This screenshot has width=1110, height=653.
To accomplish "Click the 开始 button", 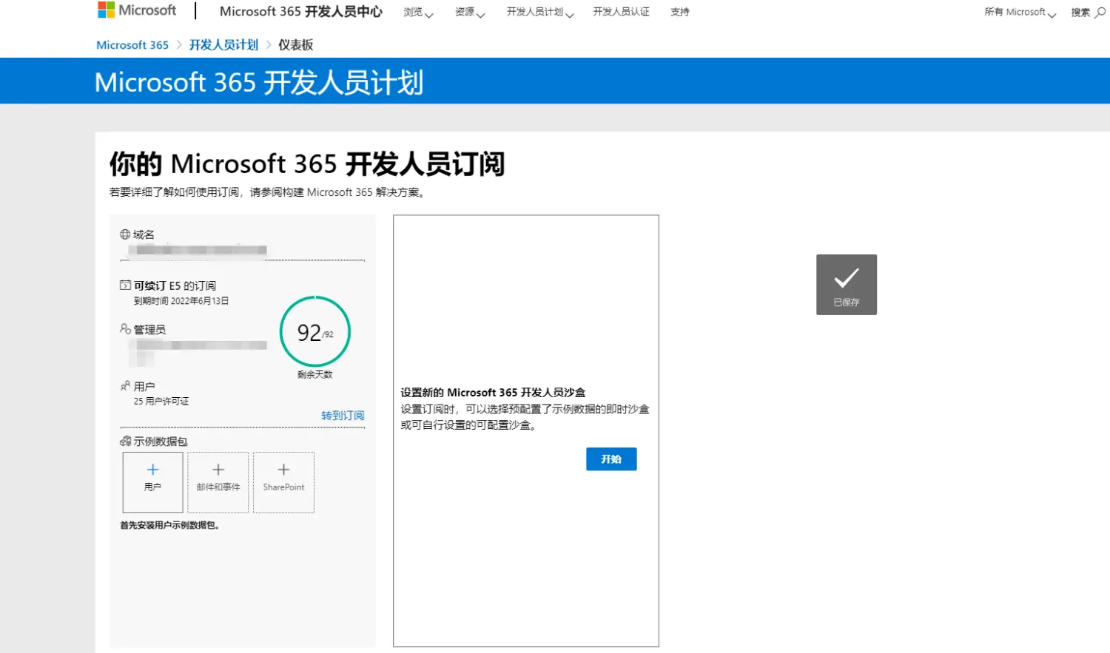I will pos(611,459).
